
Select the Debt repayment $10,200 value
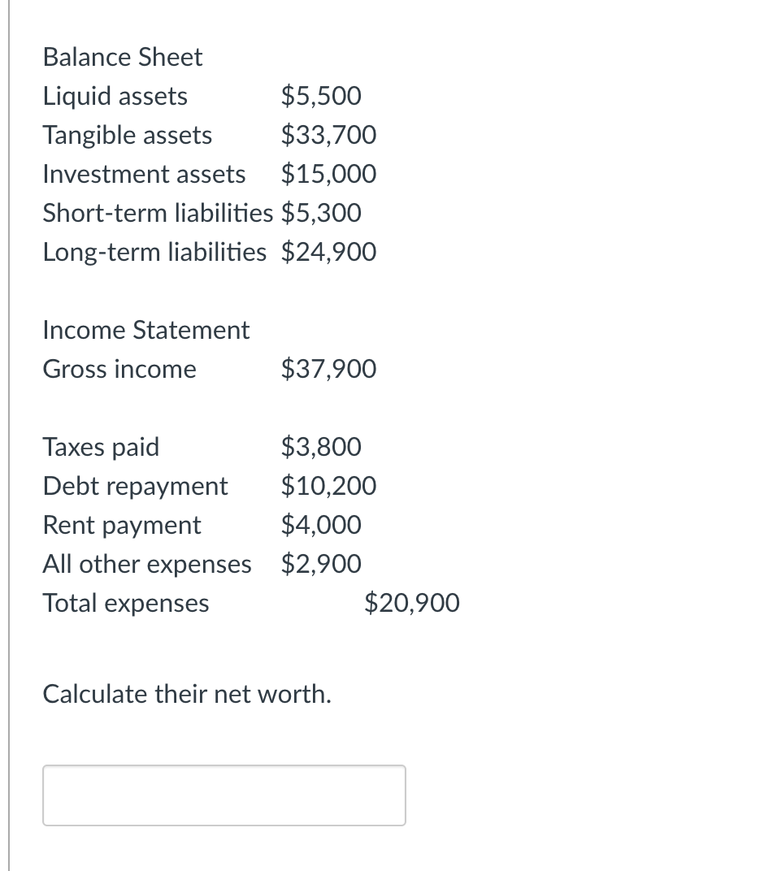328,486
